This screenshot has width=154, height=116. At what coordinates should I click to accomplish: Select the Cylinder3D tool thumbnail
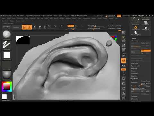pos(146,23)
